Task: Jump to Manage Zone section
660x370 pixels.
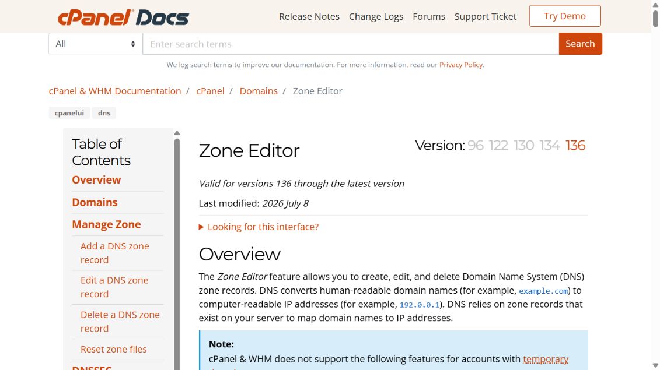Action: coord(106,224)
